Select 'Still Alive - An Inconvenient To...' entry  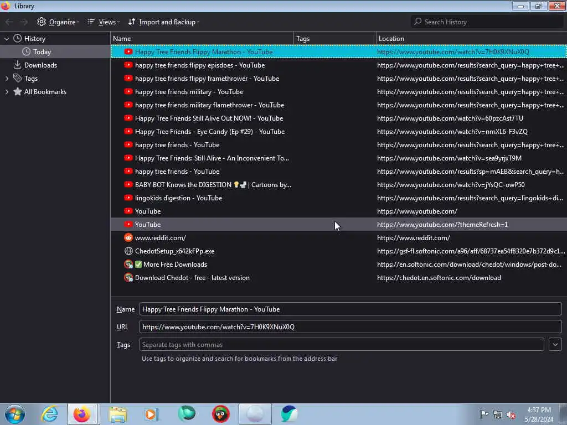point(339,158)
